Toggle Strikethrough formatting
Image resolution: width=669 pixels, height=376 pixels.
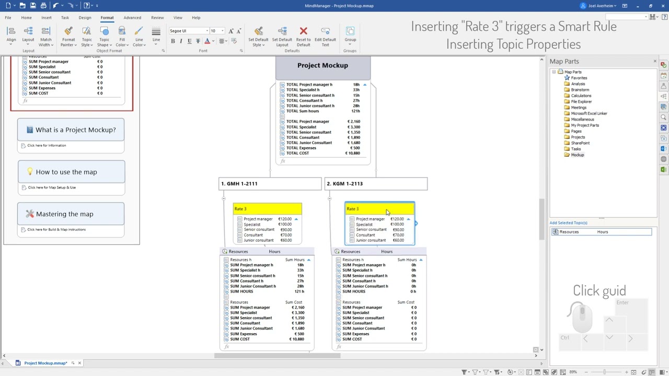tap(198, 41)
